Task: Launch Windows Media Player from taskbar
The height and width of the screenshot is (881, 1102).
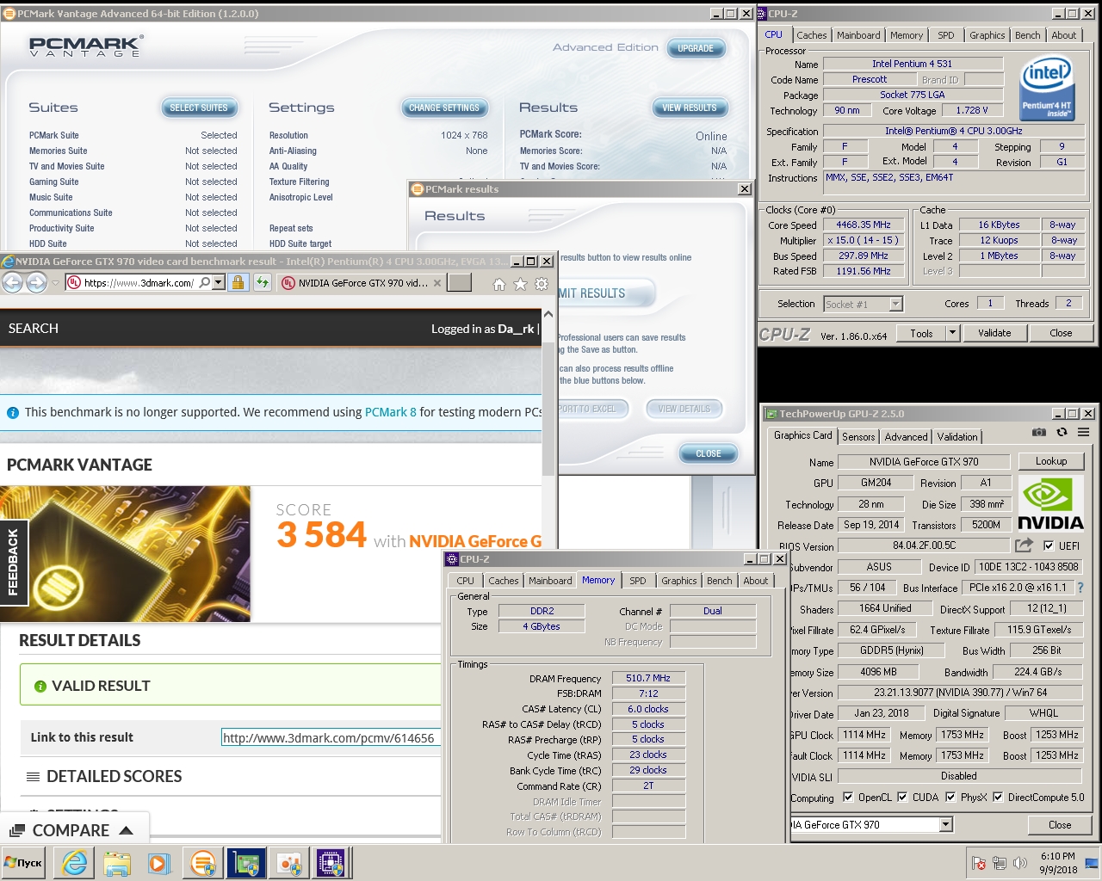Action: pyautogui.click(x=159, y=863)
